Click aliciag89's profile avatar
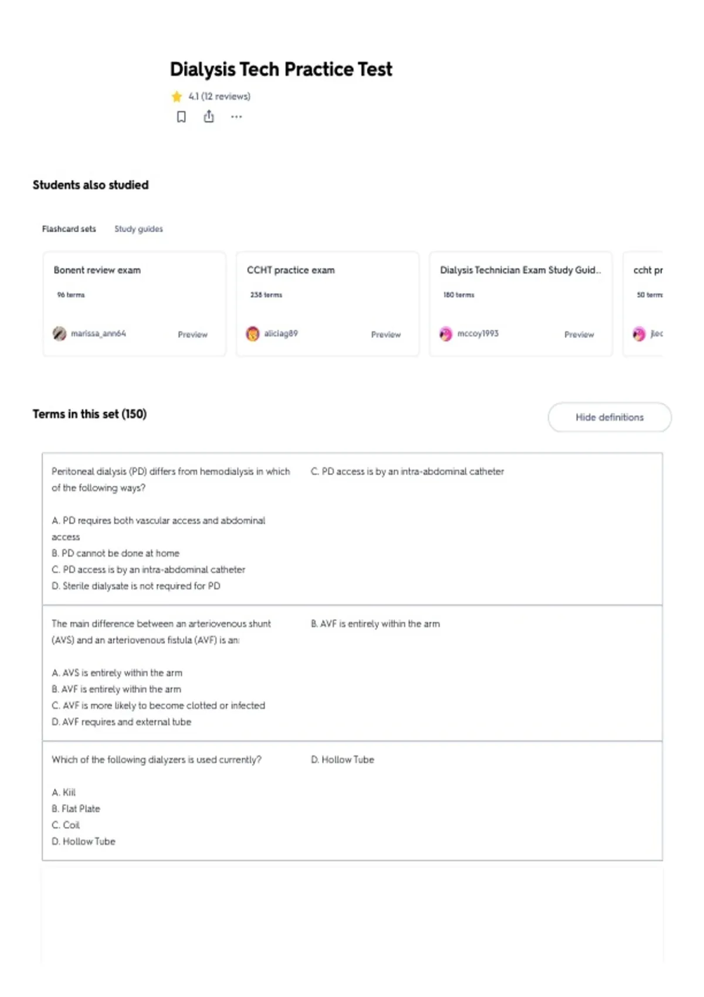Viewport: 704px width, 997px height. coord(252,334)
